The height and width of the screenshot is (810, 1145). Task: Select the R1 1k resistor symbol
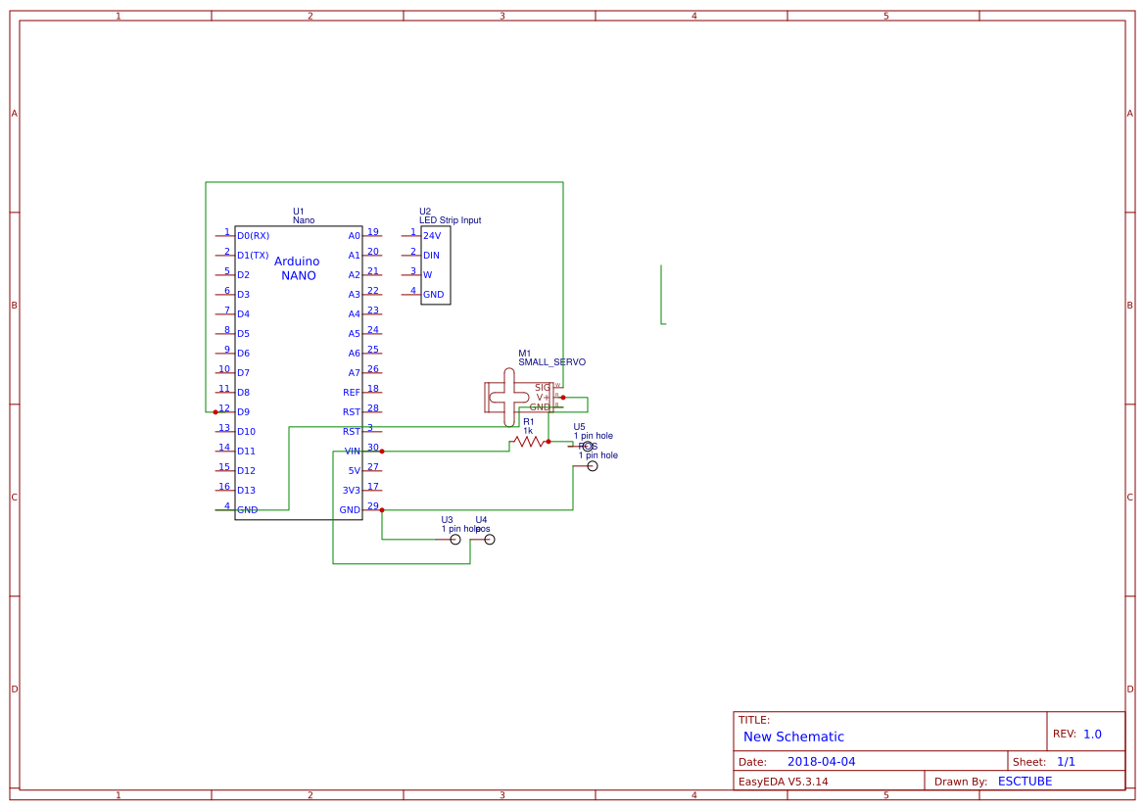[x=529, y=443]
